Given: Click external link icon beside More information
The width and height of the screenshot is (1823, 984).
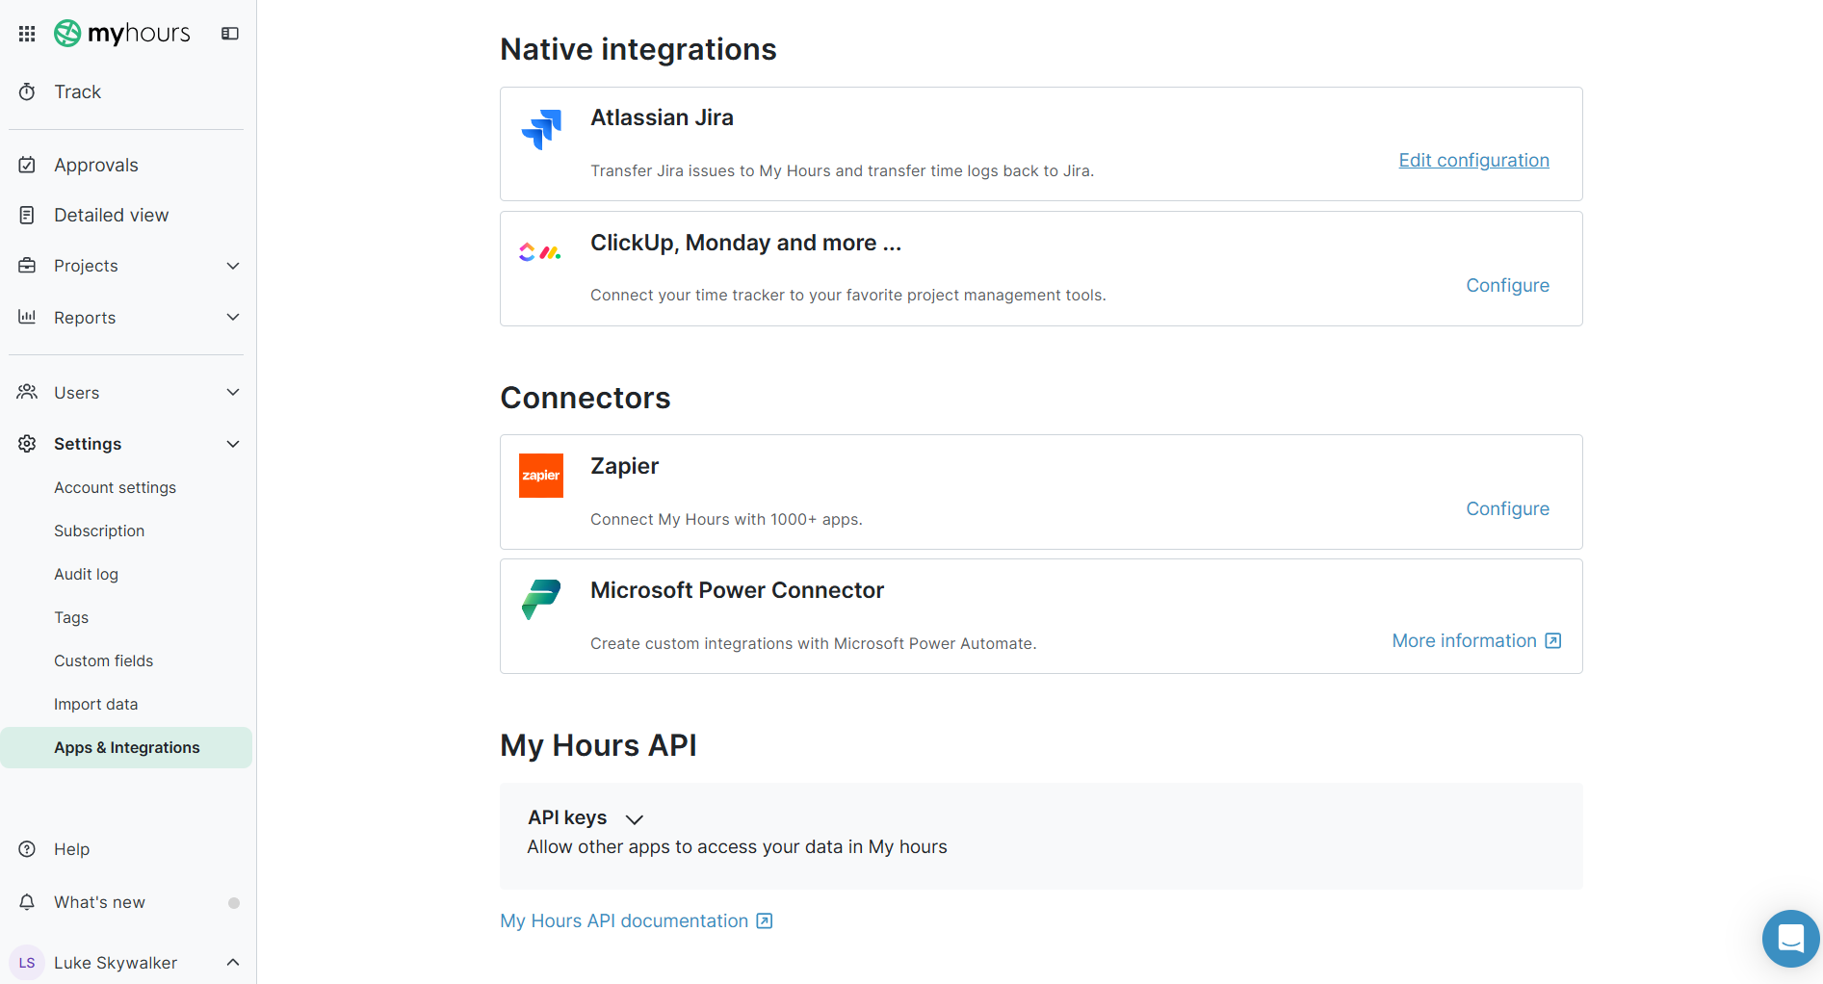Looking at the screenshot, I should coord(1553,641).
